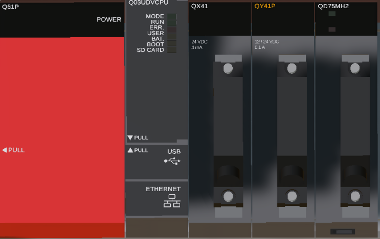Click the QX41 connector body

coord(228,116)
